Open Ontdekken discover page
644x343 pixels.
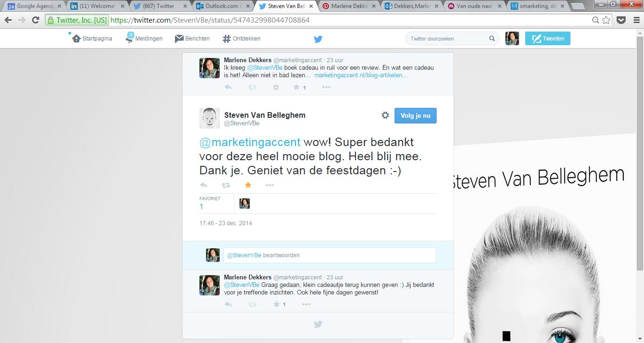(x=241, y=39)
